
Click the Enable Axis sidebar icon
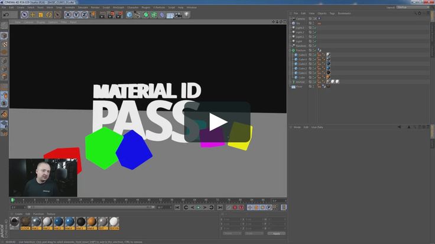tap(4, 87)
